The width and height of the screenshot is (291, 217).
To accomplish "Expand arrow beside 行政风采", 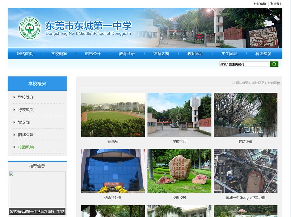I will pyautogui.click(x=14, y=110).
